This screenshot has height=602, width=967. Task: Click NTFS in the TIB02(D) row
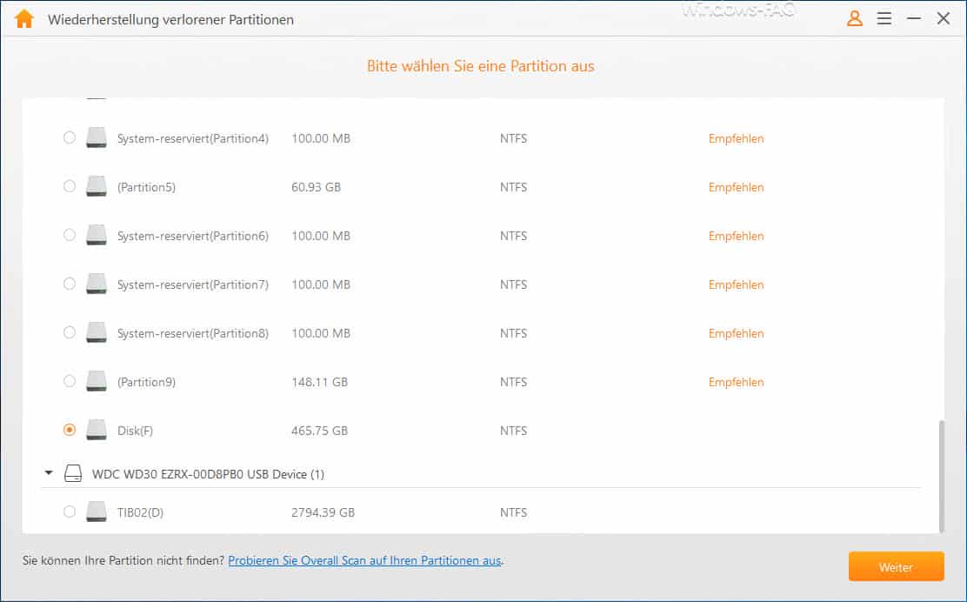513,512
